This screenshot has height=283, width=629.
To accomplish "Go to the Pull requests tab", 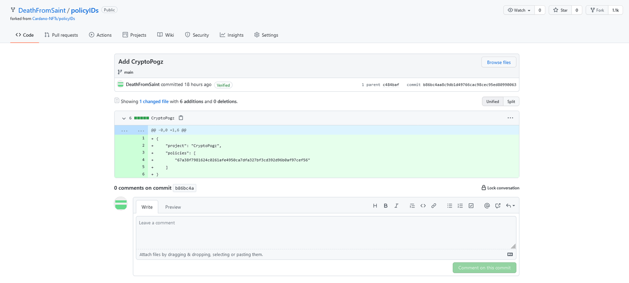I will (x=61, y=35).
